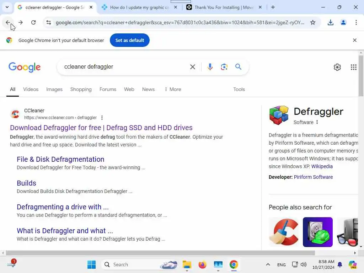Open the ENG language indicator
Image resolution: width=364 pixels, height=273 pixels.
point(282,264)
